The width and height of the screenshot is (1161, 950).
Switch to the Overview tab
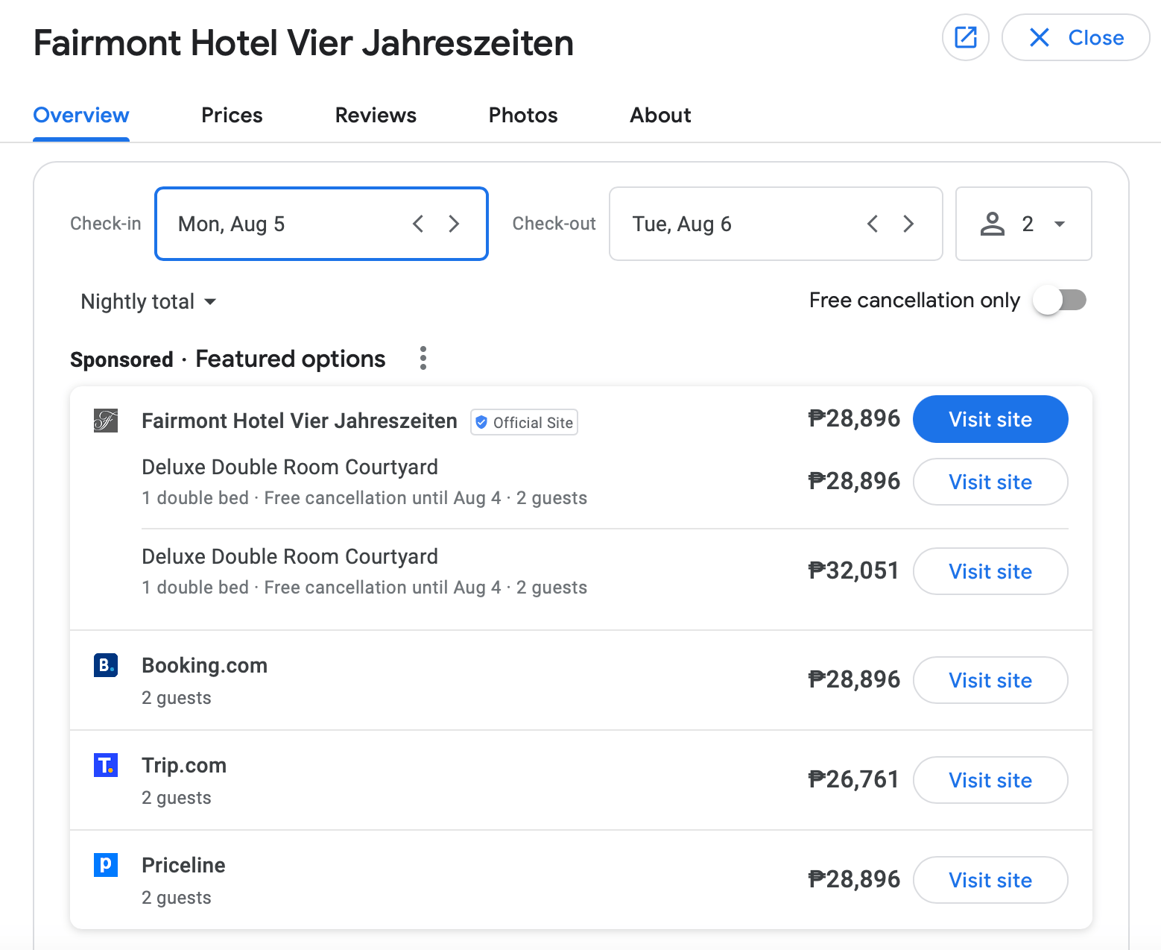81,115
